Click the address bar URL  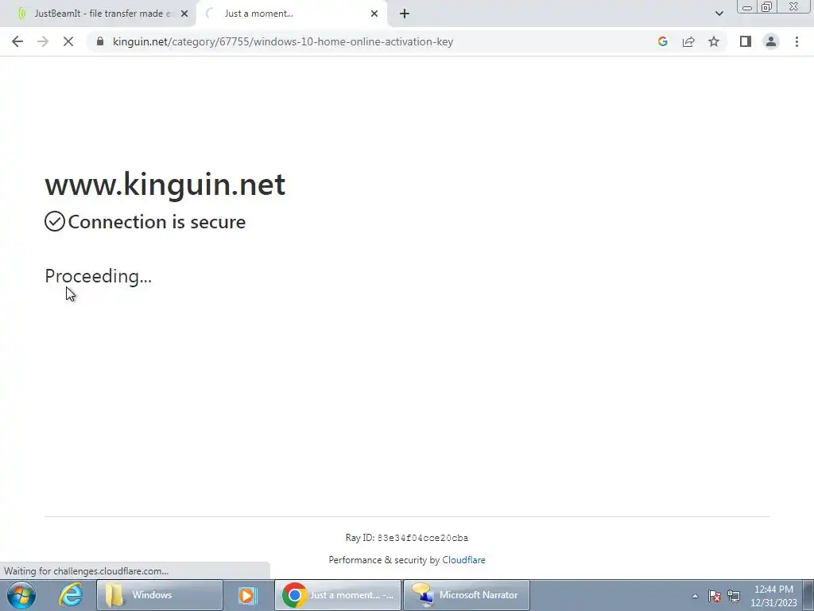[x=283, y=41]
